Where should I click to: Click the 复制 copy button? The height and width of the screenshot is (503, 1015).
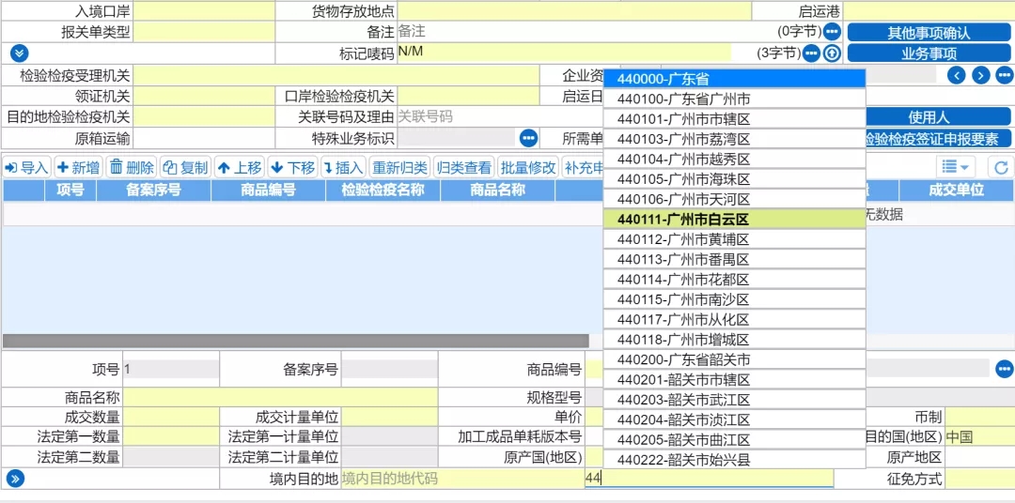(184, 168)
